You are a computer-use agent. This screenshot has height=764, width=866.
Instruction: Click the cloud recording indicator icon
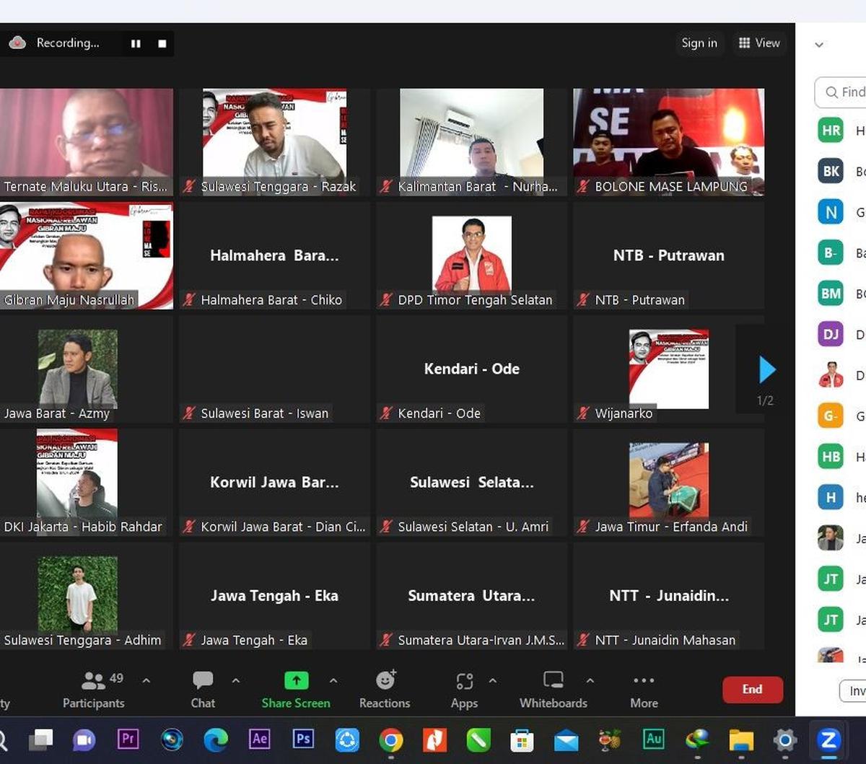(x=17, y=43)
